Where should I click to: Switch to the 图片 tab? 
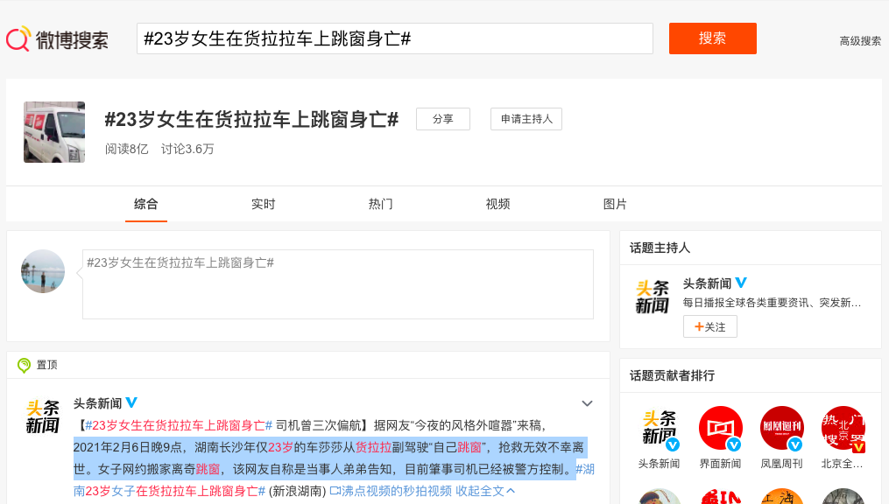point(615,204)
